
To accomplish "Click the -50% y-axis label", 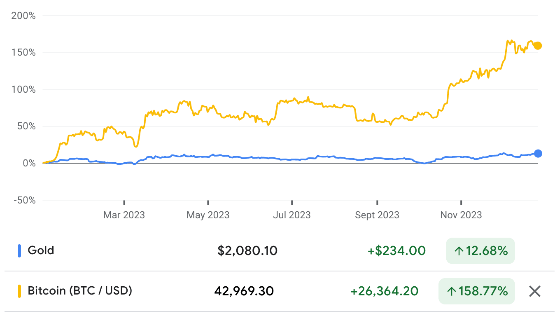I will tap(24, 200).
